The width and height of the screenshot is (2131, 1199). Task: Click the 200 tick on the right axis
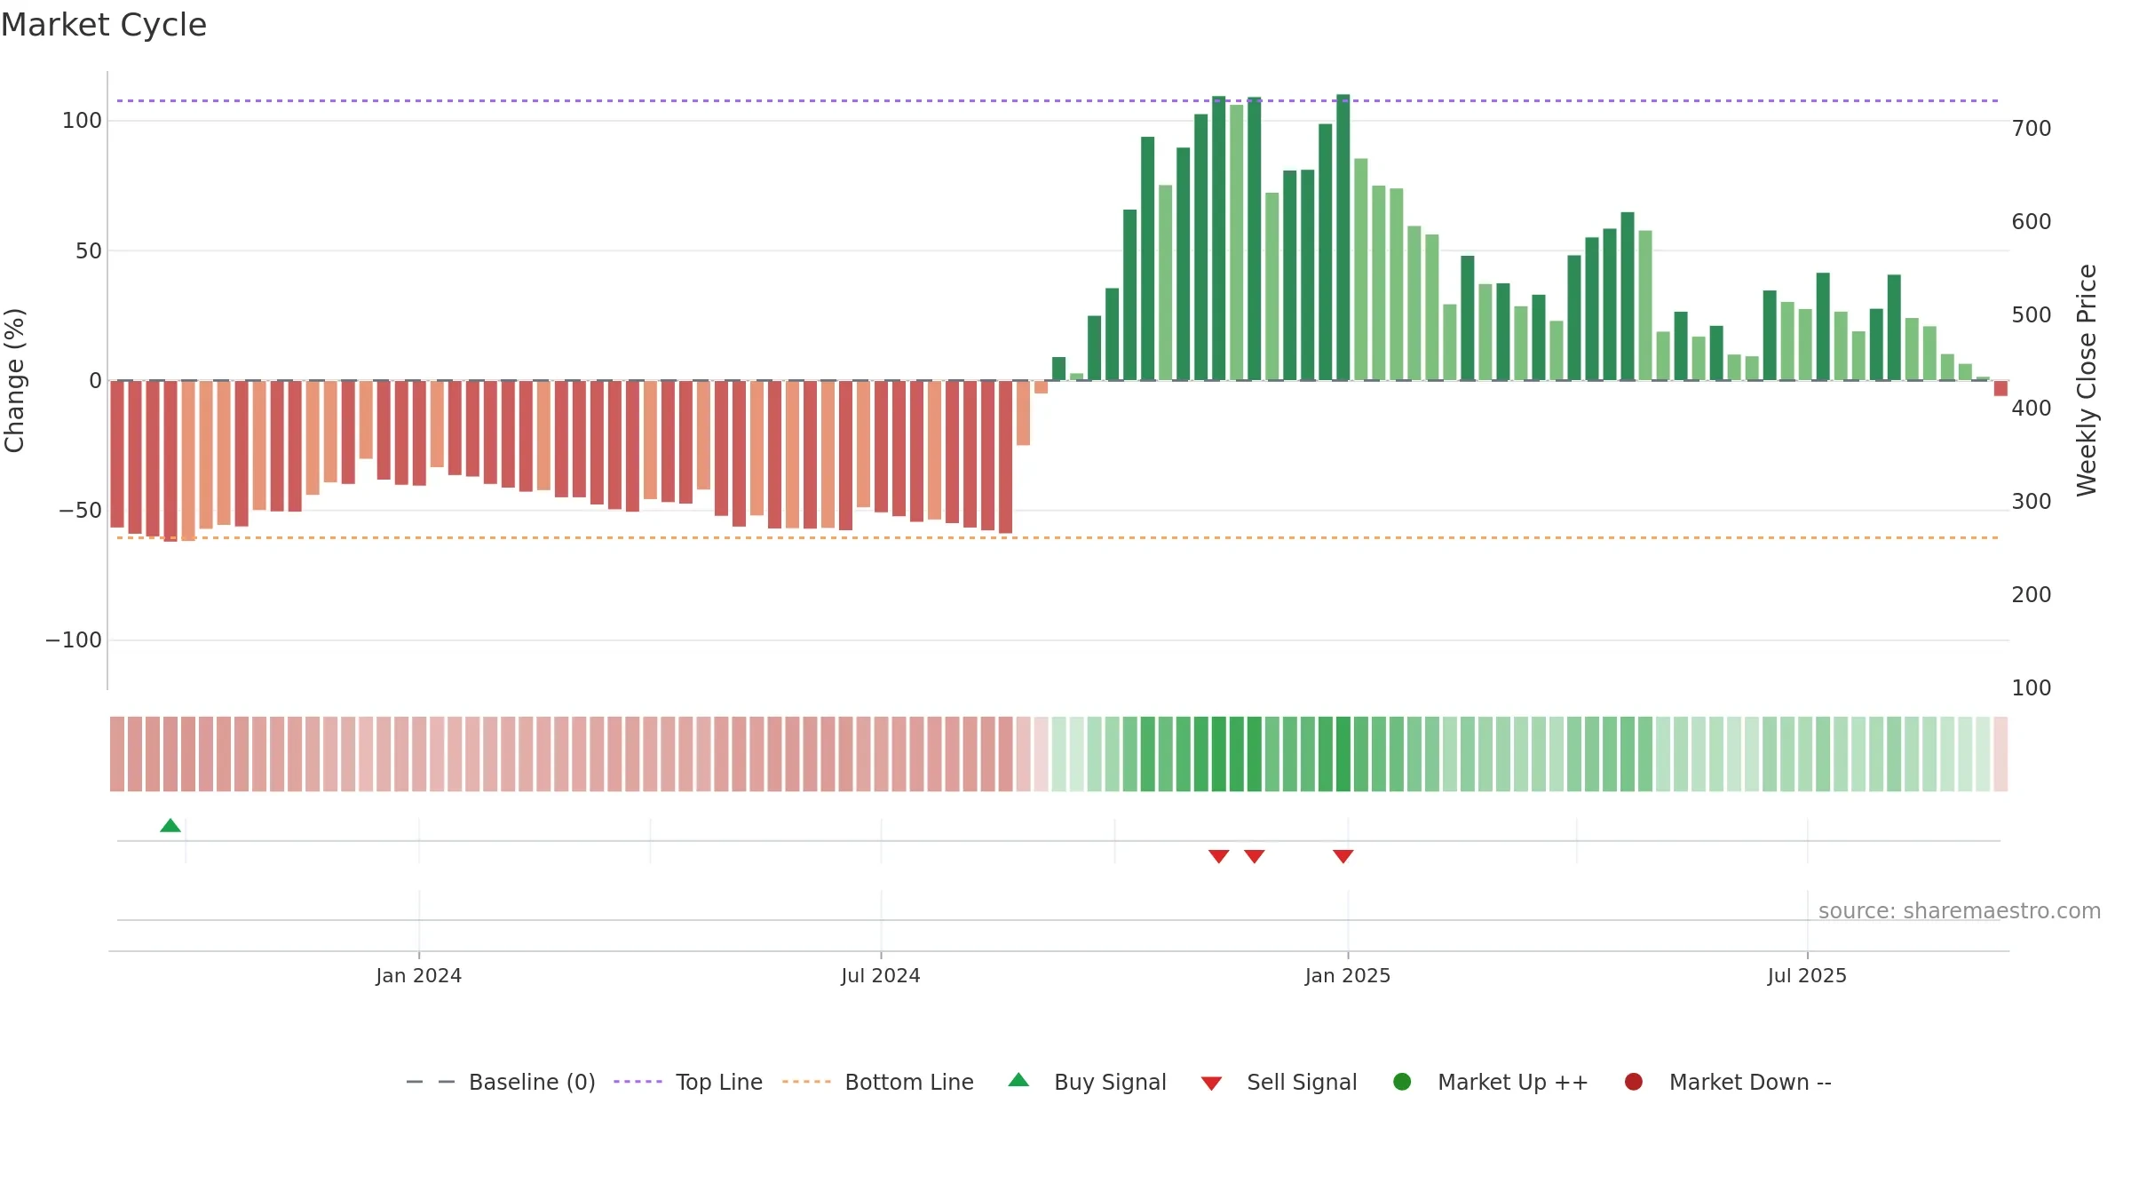click(2032, 595)
